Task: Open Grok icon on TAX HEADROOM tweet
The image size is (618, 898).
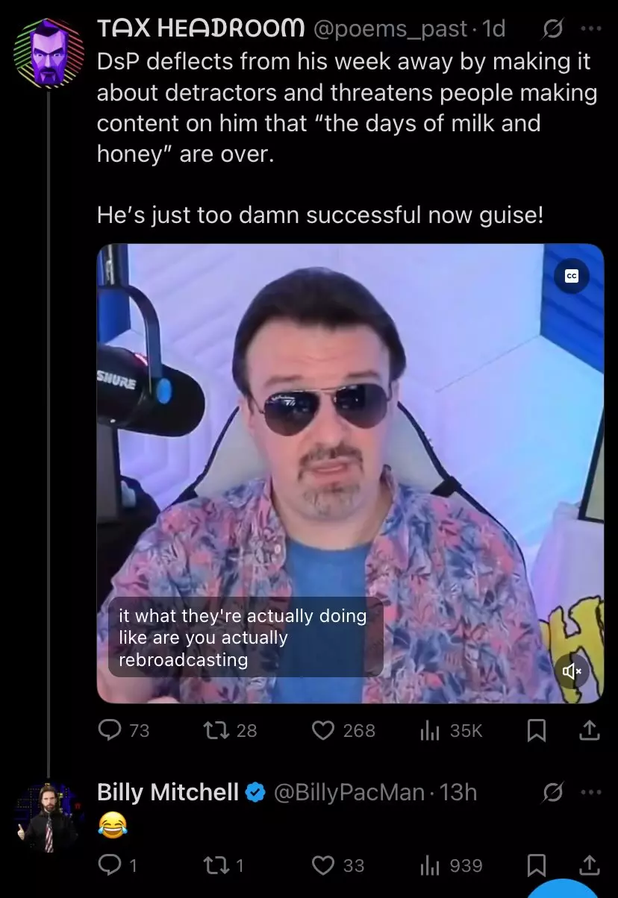Action: click(553, 30)
